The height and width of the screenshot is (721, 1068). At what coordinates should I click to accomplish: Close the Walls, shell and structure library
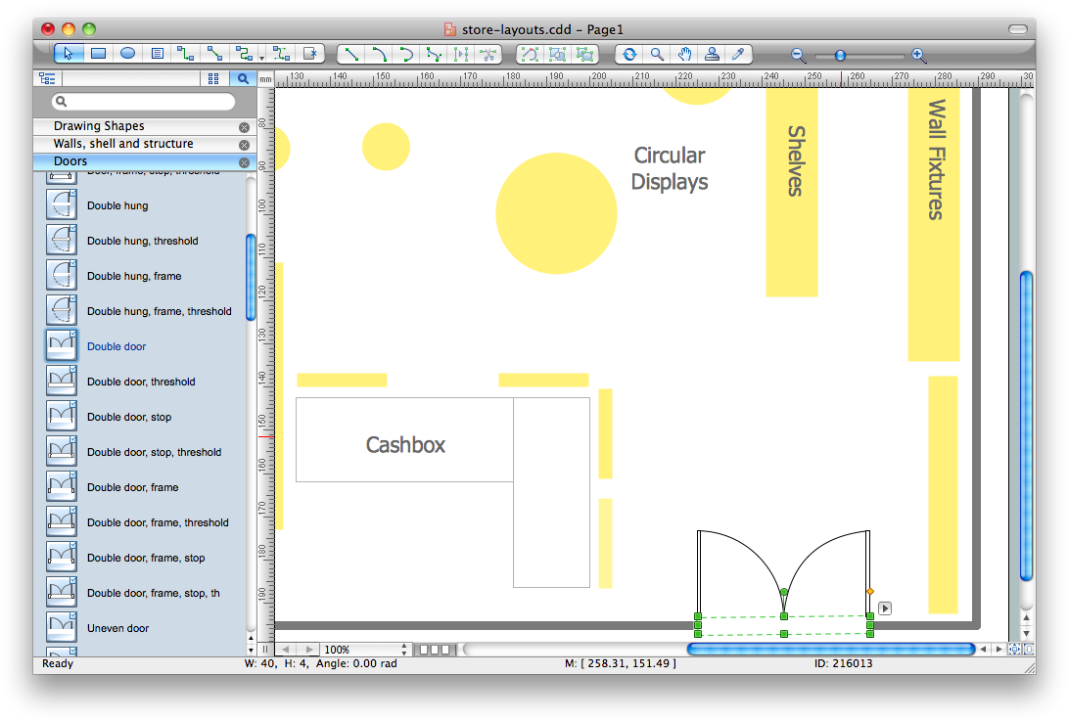coord(244,145)
